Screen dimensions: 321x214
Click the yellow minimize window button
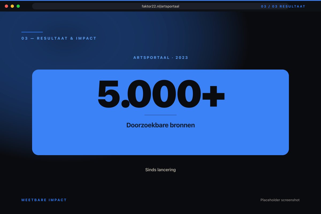click(12, 6)
